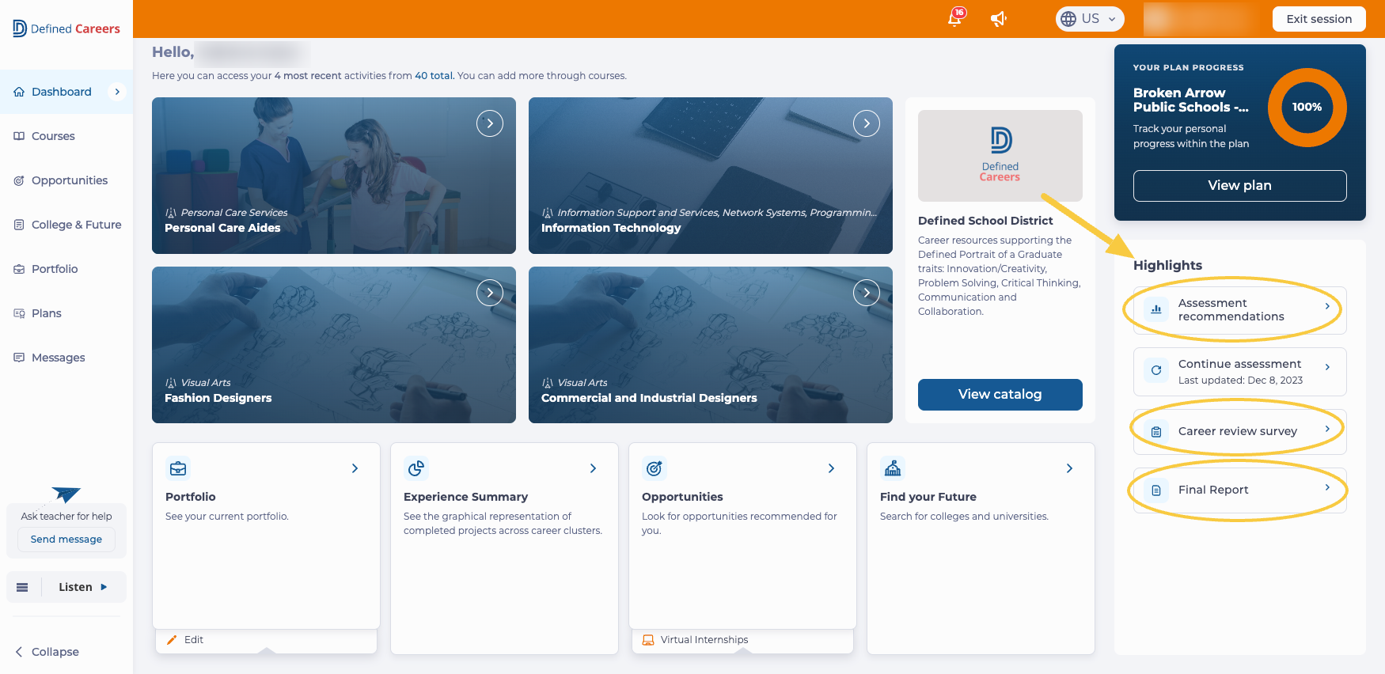Viewport: 1385px width, 674px height.
Task: Click the Edit pencil icon under Portfolio
Action: (x=172, y=640)
